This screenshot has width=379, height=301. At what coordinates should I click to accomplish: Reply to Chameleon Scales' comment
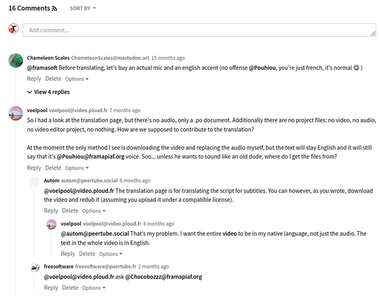pyautogui.click(x=34, y=78)
